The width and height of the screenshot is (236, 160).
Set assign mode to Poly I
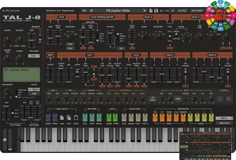[x=138, y=118]
